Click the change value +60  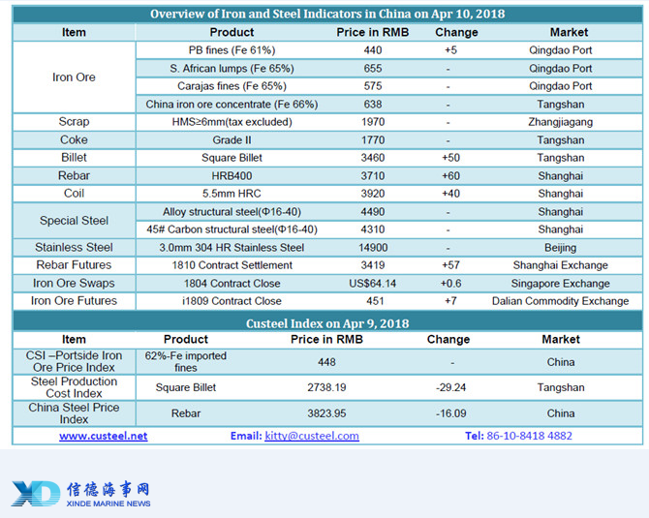450,176
